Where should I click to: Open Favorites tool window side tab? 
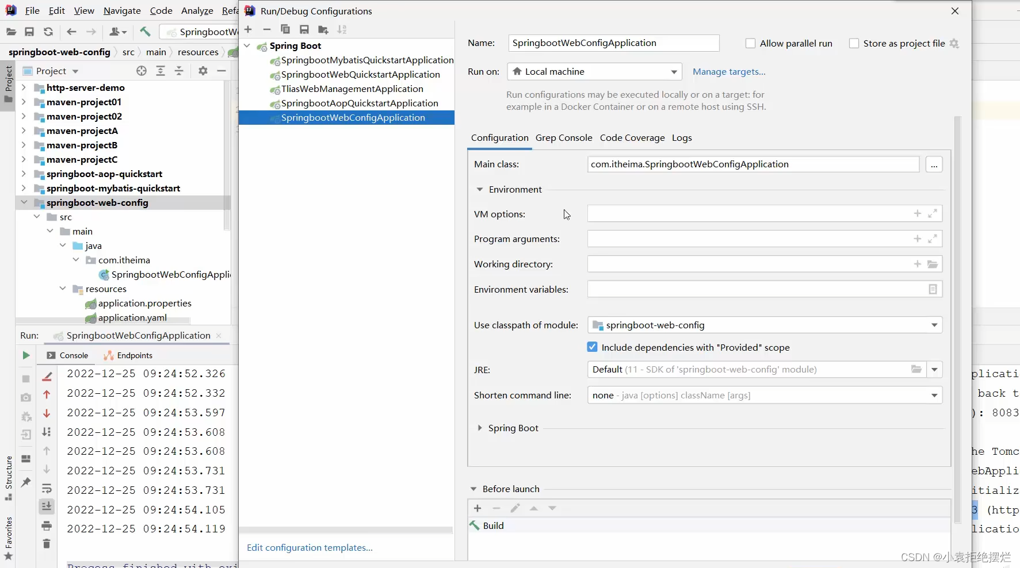pyautogui.click(x=8, y=538)
